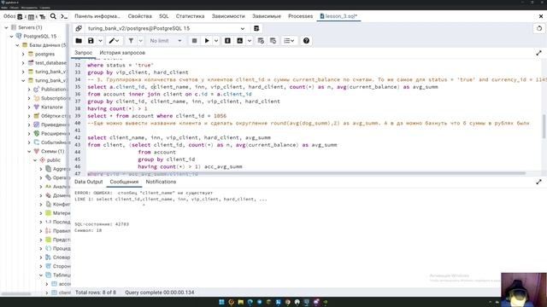Screen dimensions: 547x307
Task: Click the Explain button
Action: pos(228,41)
